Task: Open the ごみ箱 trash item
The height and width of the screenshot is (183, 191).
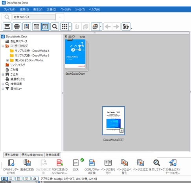Action: pyautogui.click(x=14, y=70)
